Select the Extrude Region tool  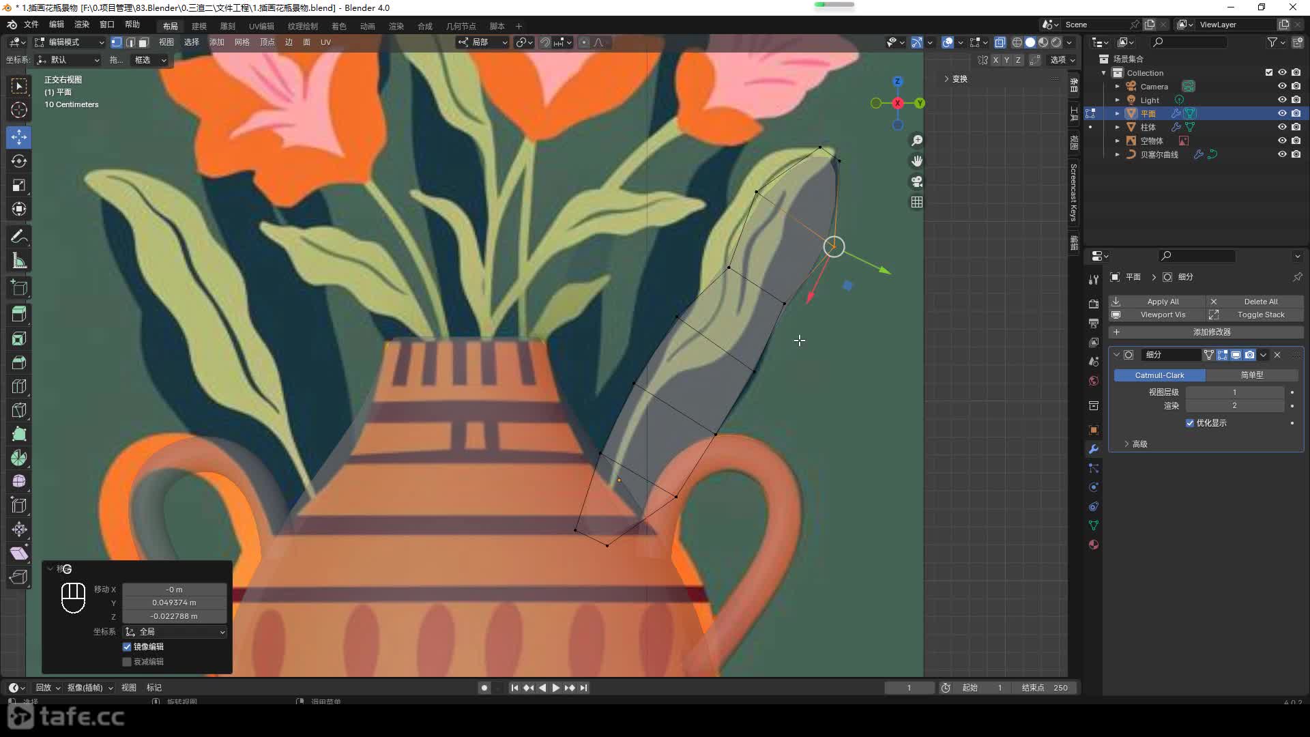coord(19,314)
